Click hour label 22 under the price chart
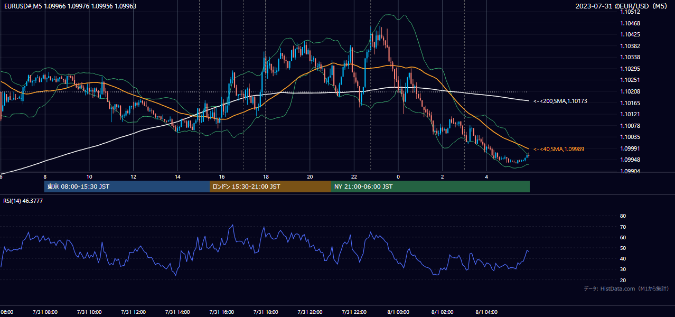This screenshot has height=317, width=675. [x=354, y=176]
